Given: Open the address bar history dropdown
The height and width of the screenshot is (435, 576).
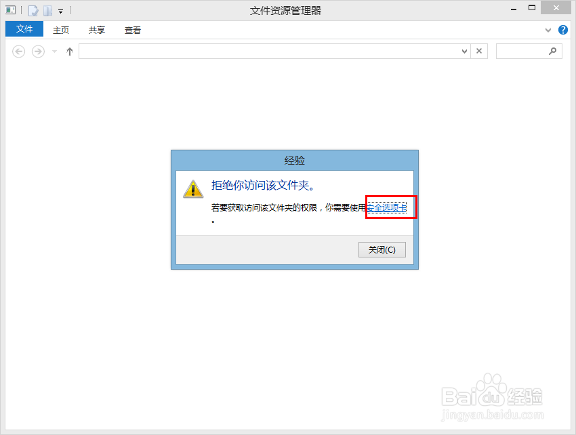Looking at the screenshot, I should 464,51.
